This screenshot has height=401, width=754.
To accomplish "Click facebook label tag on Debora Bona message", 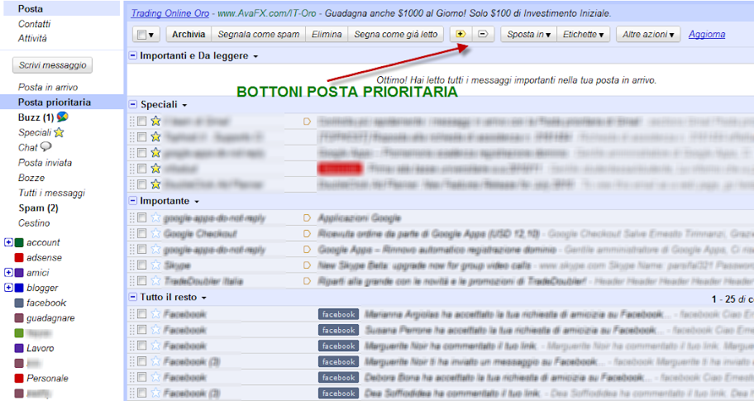I will [338, 378].
